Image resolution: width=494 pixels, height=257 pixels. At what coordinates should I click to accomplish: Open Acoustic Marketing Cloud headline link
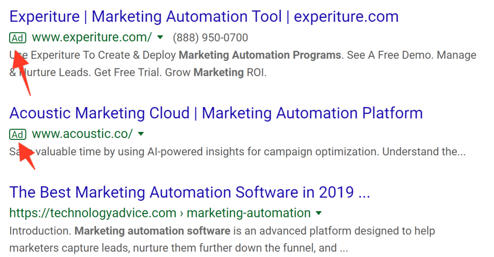(x=216, y=113)
